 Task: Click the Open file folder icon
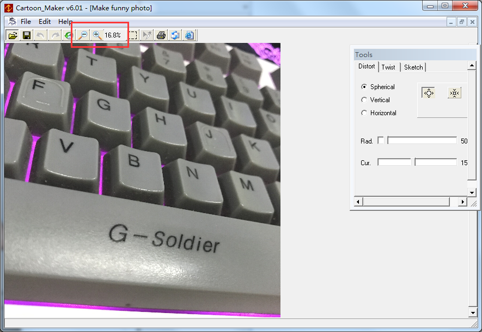pos(13,35)
